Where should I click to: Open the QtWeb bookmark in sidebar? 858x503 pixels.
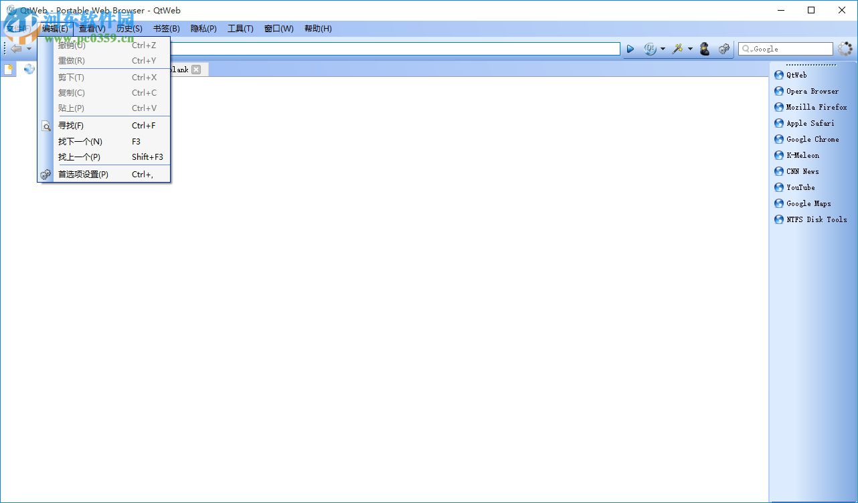click(x=790, y=75)
